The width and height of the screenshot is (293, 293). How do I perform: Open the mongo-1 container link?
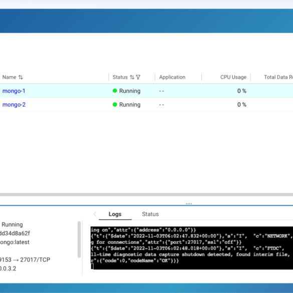coord(14,91)
